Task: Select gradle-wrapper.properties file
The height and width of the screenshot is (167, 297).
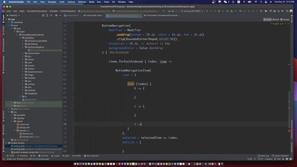Action: [x=32, y=152]
